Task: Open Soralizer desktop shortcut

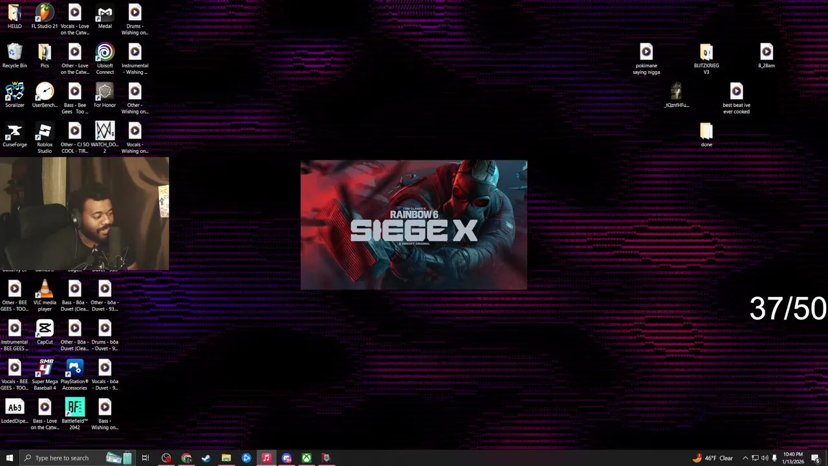Action: coord(14,96)
